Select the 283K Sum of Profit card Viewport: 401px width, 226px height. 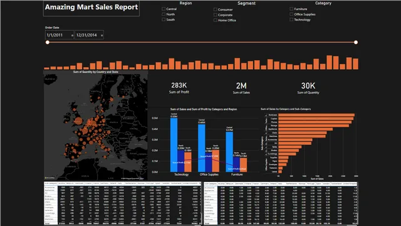pyautogui.click(x=179, y=88)
